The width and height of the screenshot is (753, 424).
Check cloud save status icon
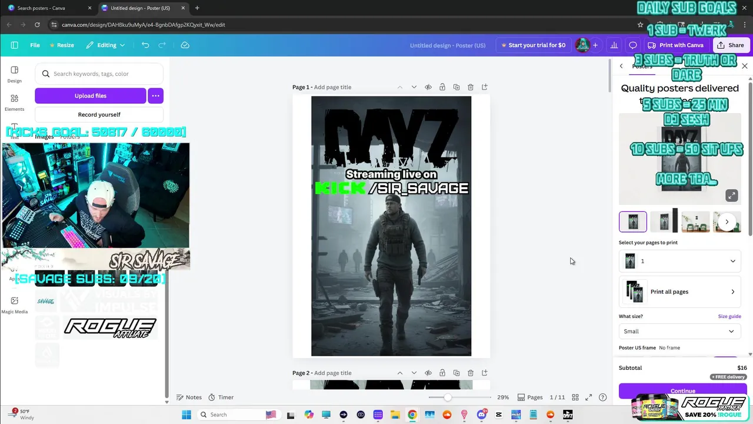(185, 45)
